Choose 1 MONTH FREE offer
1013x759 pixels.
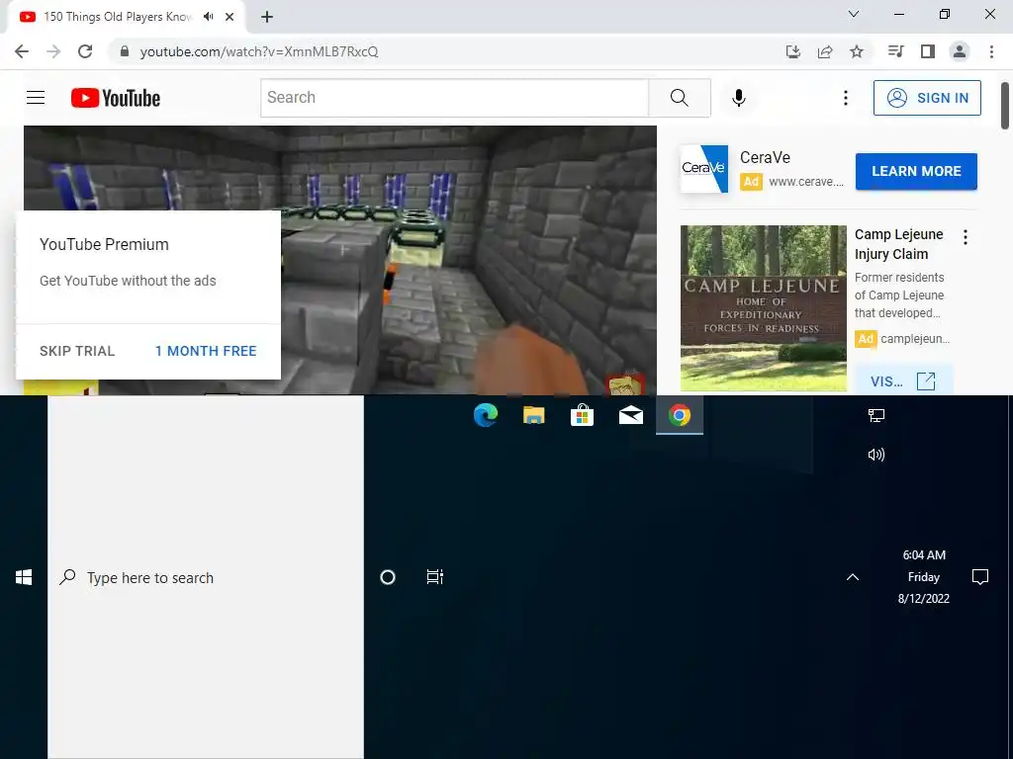click(206, 351)
